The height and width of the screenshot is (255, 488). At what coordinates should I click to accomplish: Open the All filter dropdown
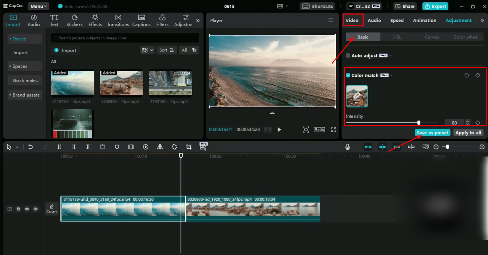(189, 50)
